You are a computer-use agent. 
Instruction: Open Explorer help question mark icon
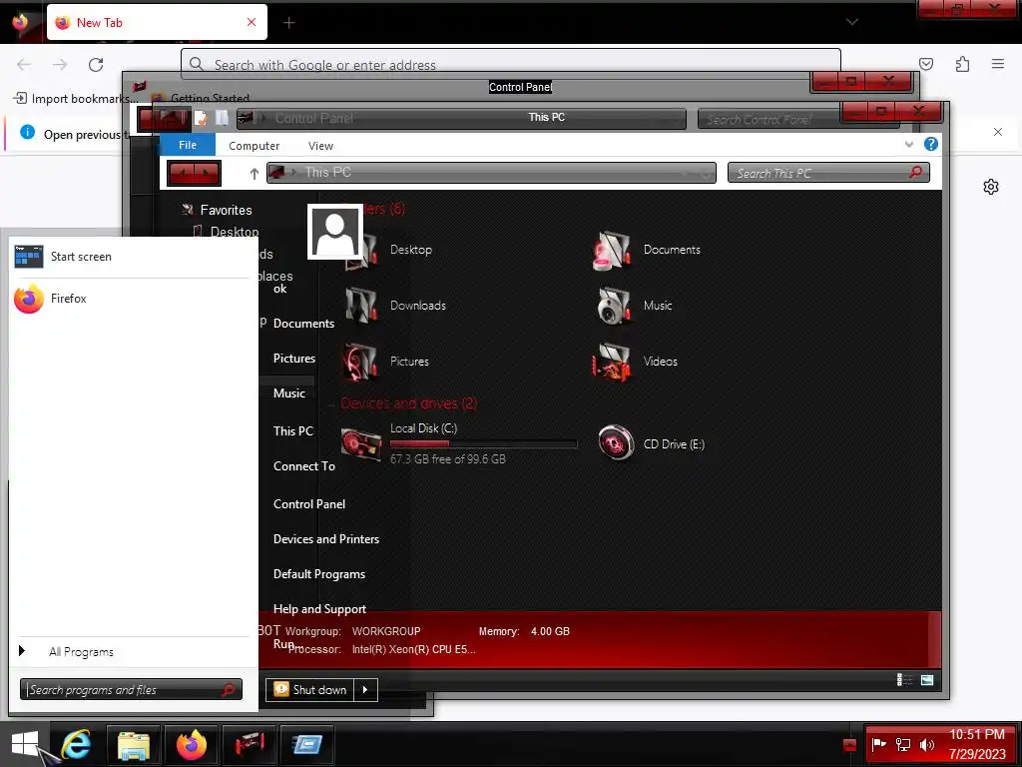tap(931, 144)
